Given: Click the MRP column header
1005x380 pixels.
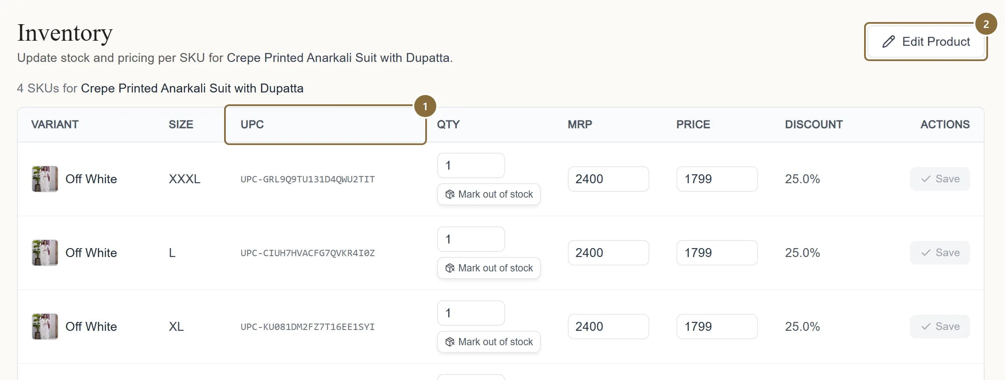Looking at the screenshot, I should (580, 125).
